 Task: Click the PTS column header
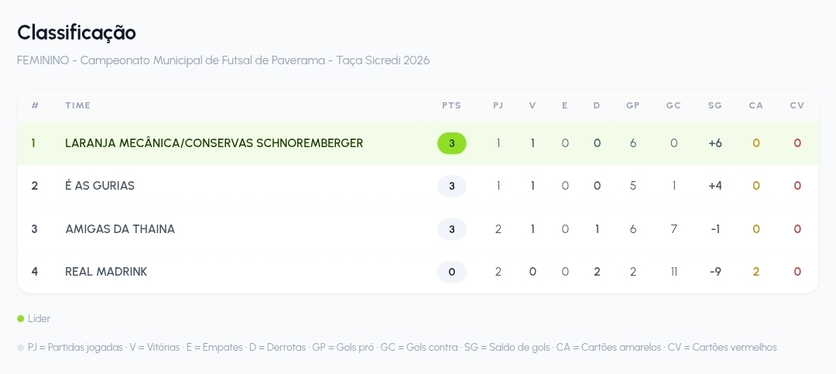tap(451, 105)
